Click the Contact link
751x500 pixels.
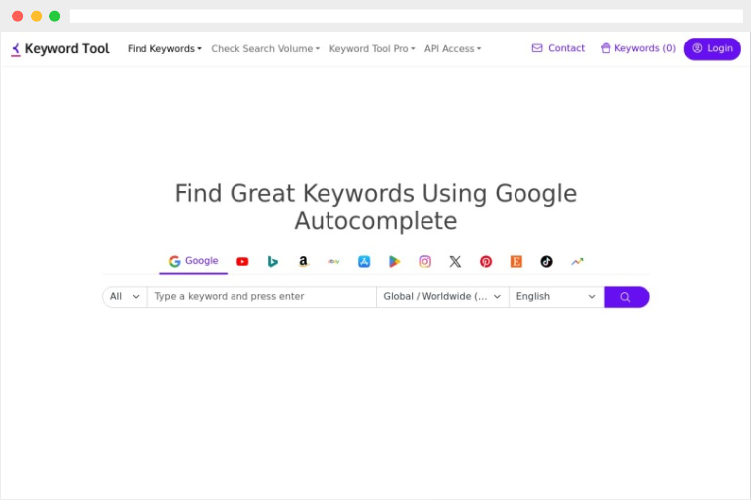[x=558, y=48]
